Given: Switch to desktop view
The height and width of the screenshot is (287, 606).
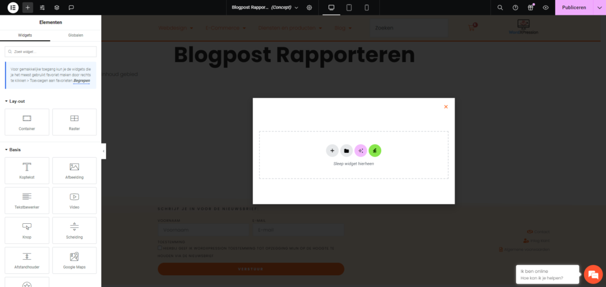Looking at the screenshot, I should [x=331, y=7].
